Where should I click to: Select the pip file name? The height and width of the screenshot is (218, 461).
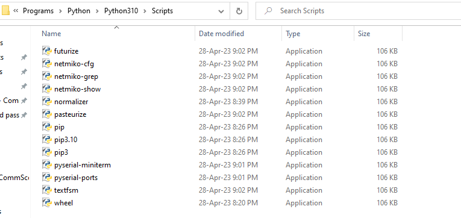(59, 127)
